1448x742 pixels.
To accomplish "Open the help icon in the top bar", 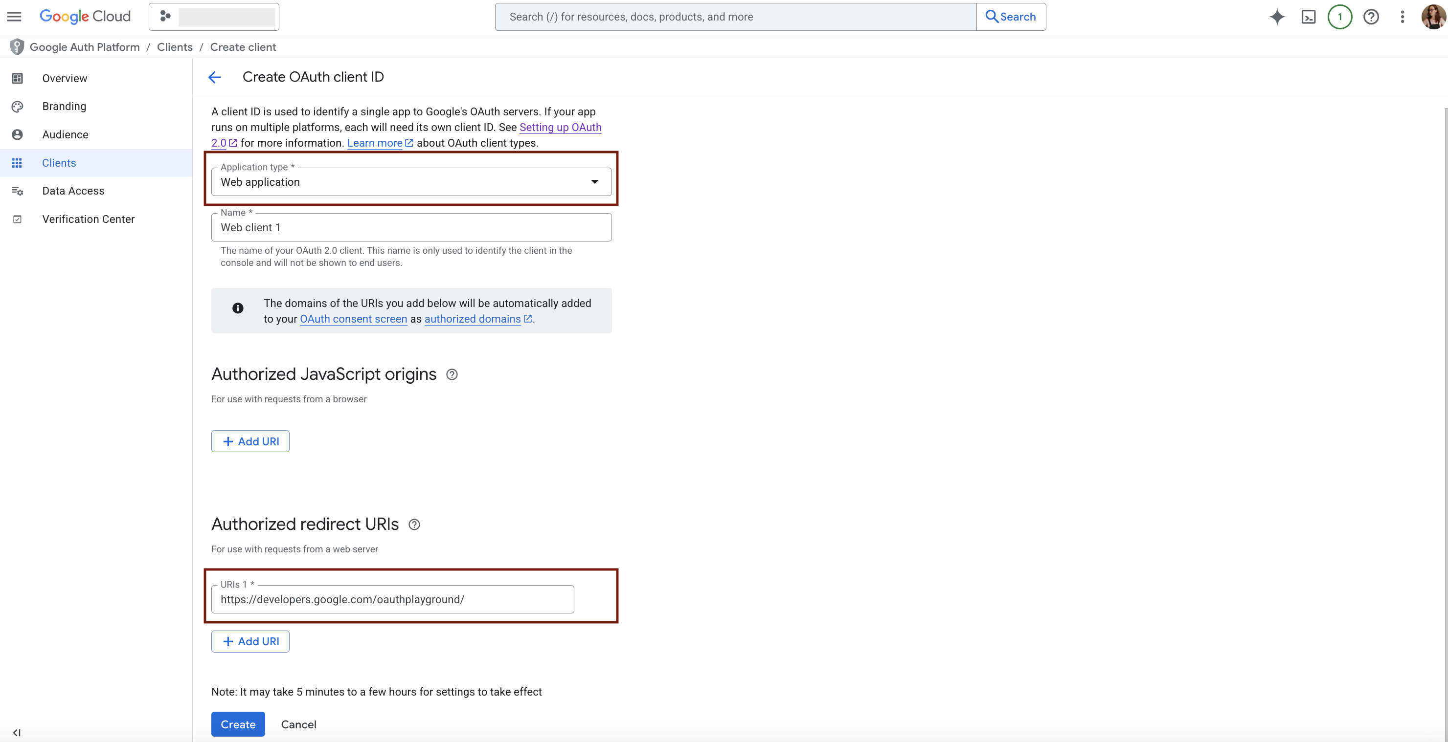I will tap(1372, 17).
